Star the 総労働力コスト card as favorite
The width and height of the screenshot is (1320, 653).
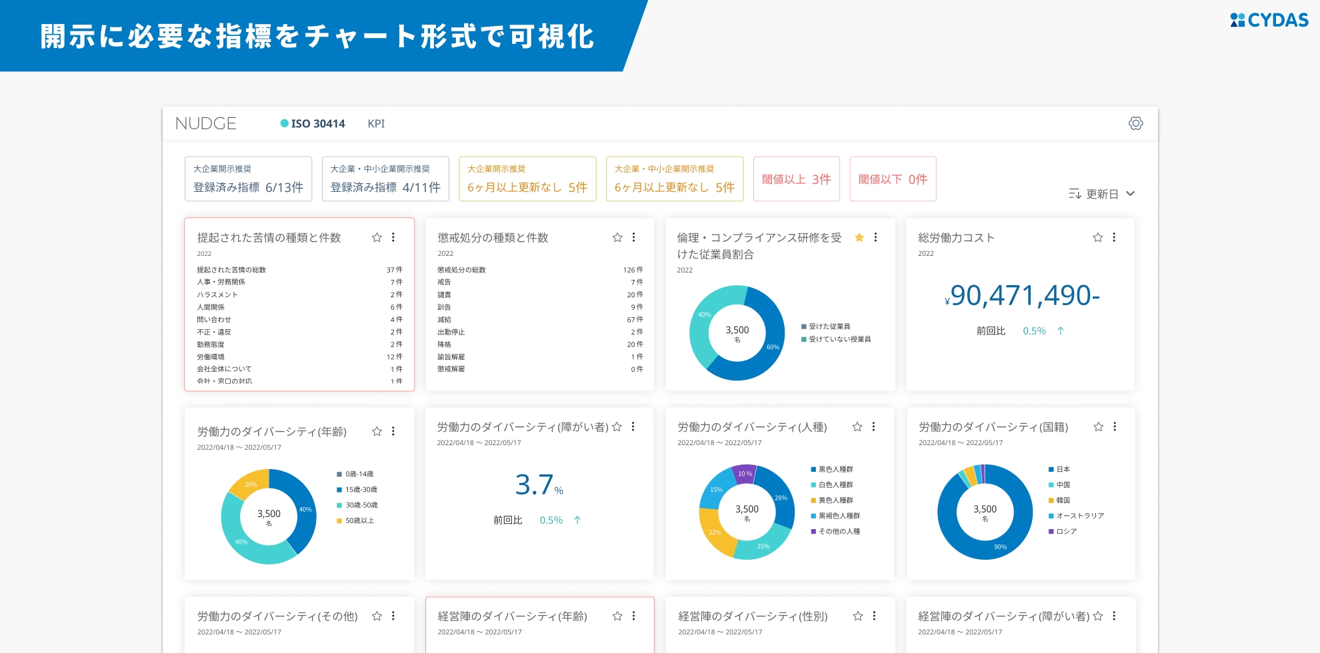click(x=1097, y=237)
